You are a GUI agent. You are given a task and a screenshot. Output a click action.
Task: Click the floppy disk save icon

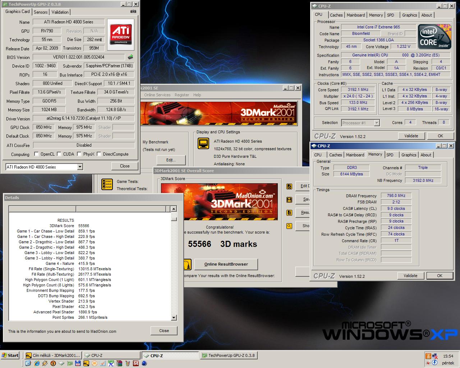click(x=289, y=199)
